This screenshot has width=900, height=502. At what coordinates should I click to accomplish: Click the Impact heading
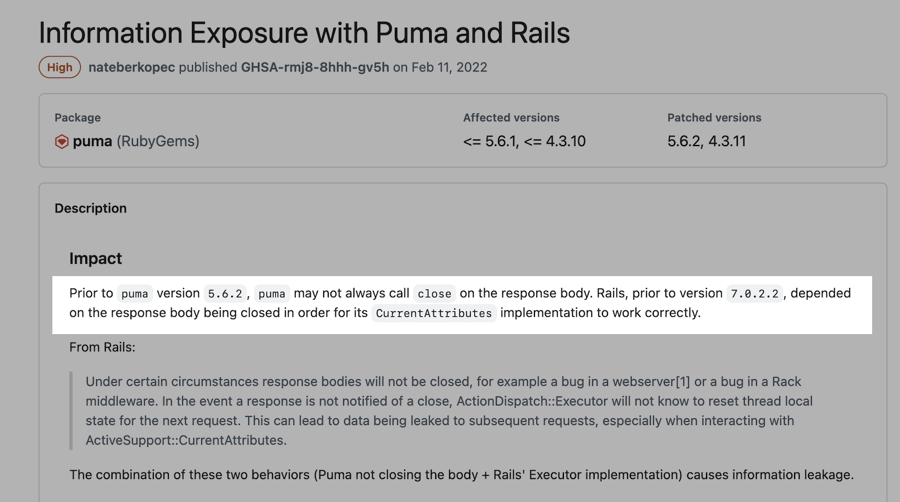95,258
